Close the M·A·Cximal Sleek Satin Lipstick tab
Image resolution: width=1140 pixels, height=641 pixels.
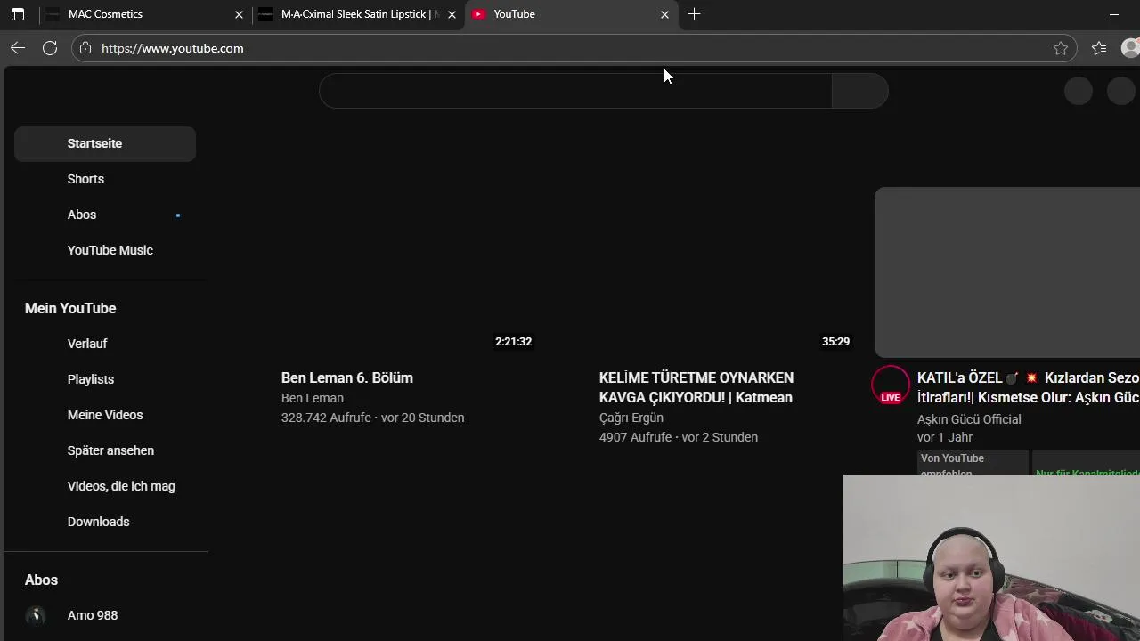[x=452, y=14]
